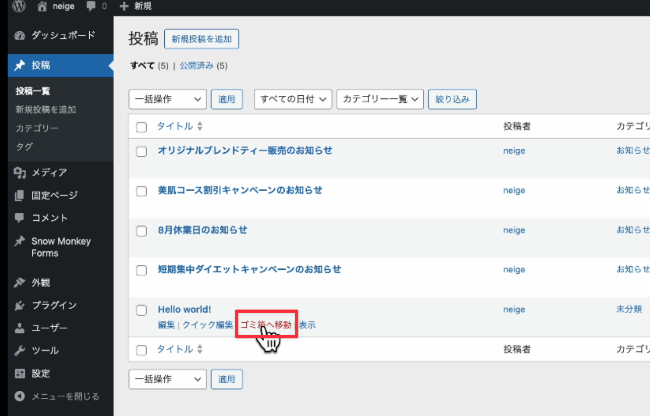Click the comments bubble icon in admin bar
The width and height of the screenshot is (650, 416).
91,7
